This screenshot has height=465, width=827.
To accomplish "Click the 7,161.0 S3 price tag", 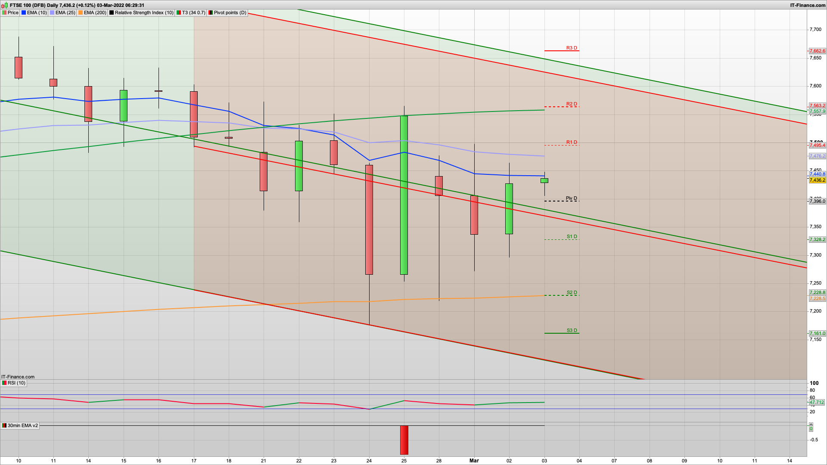I will pyautogui.click(x=817, y=333).
